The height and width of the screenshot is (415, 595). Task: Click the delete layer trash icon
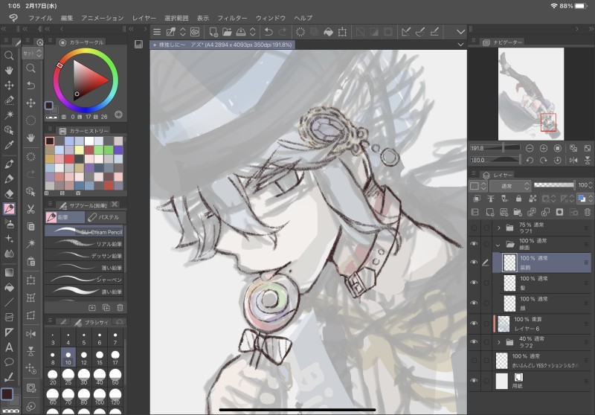(587, 212)
